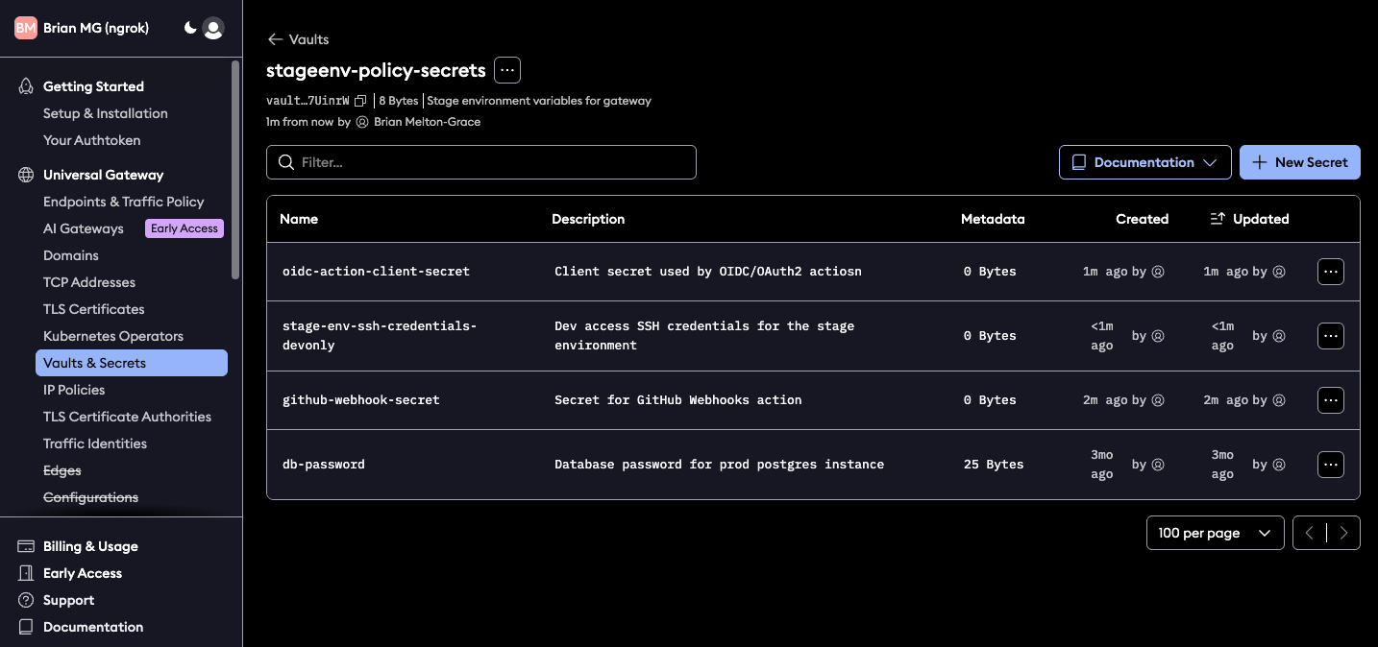Image resolution: width=1378 pixels, height=647 pixels.
Task: Select Domains in the sidebar
Action: click(70, 255)
